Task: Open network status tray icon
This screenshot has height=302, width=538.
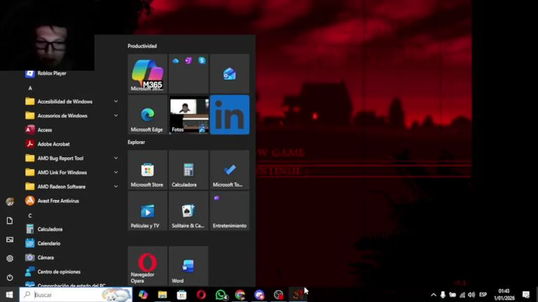Action: [x=462, y=295]
